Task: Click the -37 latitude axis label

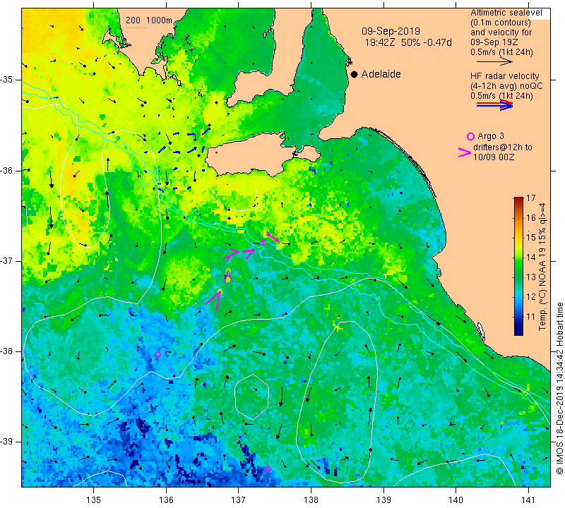Action: pos(7,260)
